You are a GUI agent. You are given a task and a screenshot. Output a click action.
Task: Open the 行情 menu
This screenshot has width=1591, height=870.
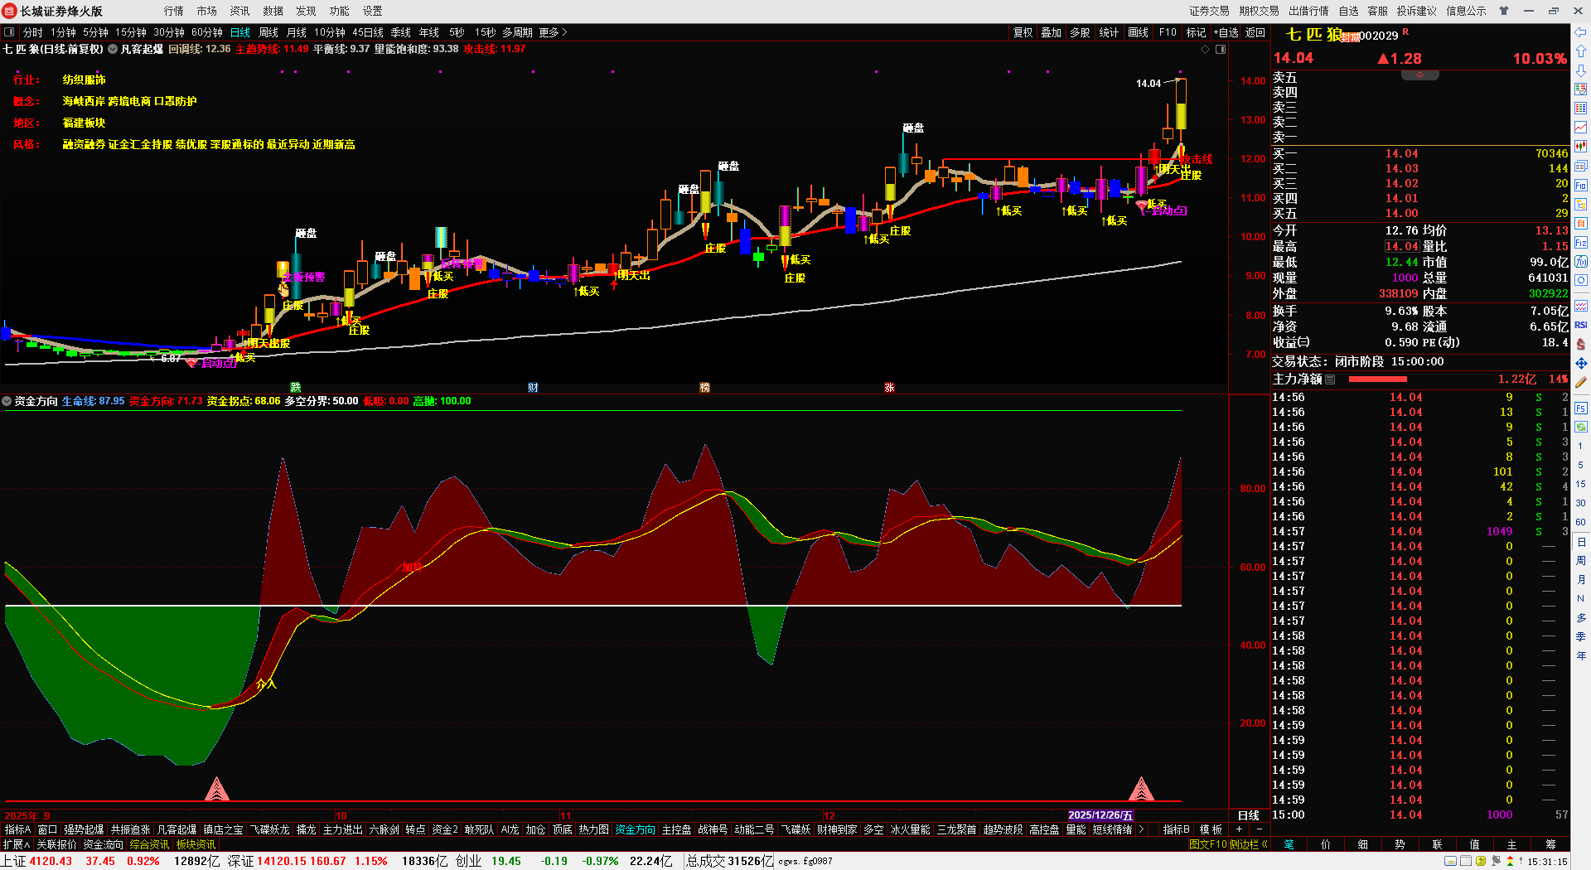[174, 11]
